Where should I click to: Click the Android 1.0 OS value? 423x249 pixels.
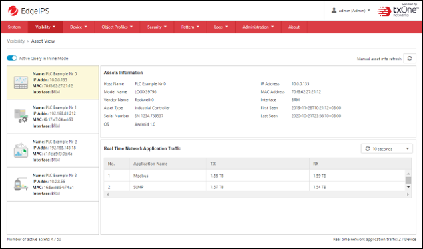coord(145,124)
